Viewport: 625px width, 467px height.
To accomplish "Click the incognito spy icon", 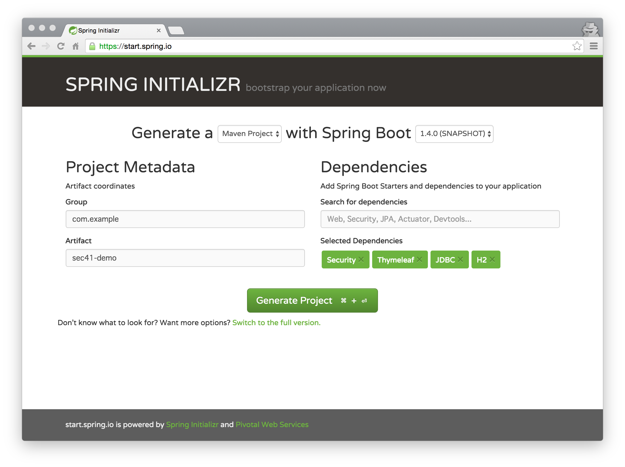I will pos(590,29).
